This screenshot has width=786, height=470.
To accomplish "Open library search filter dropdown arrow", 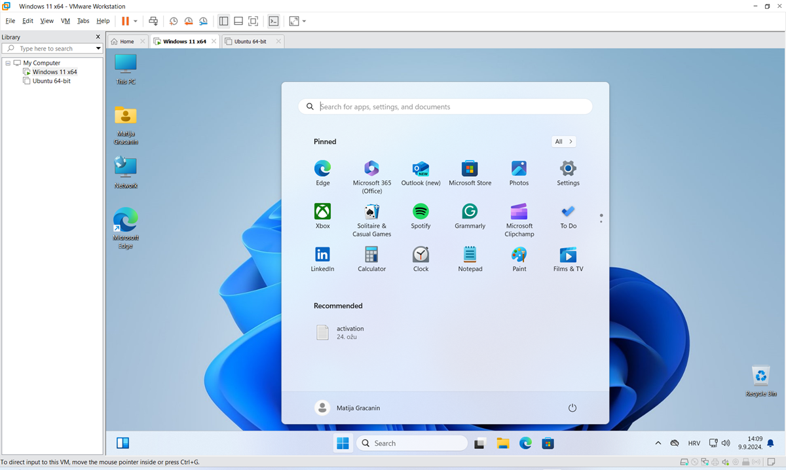I will [98, 48].
